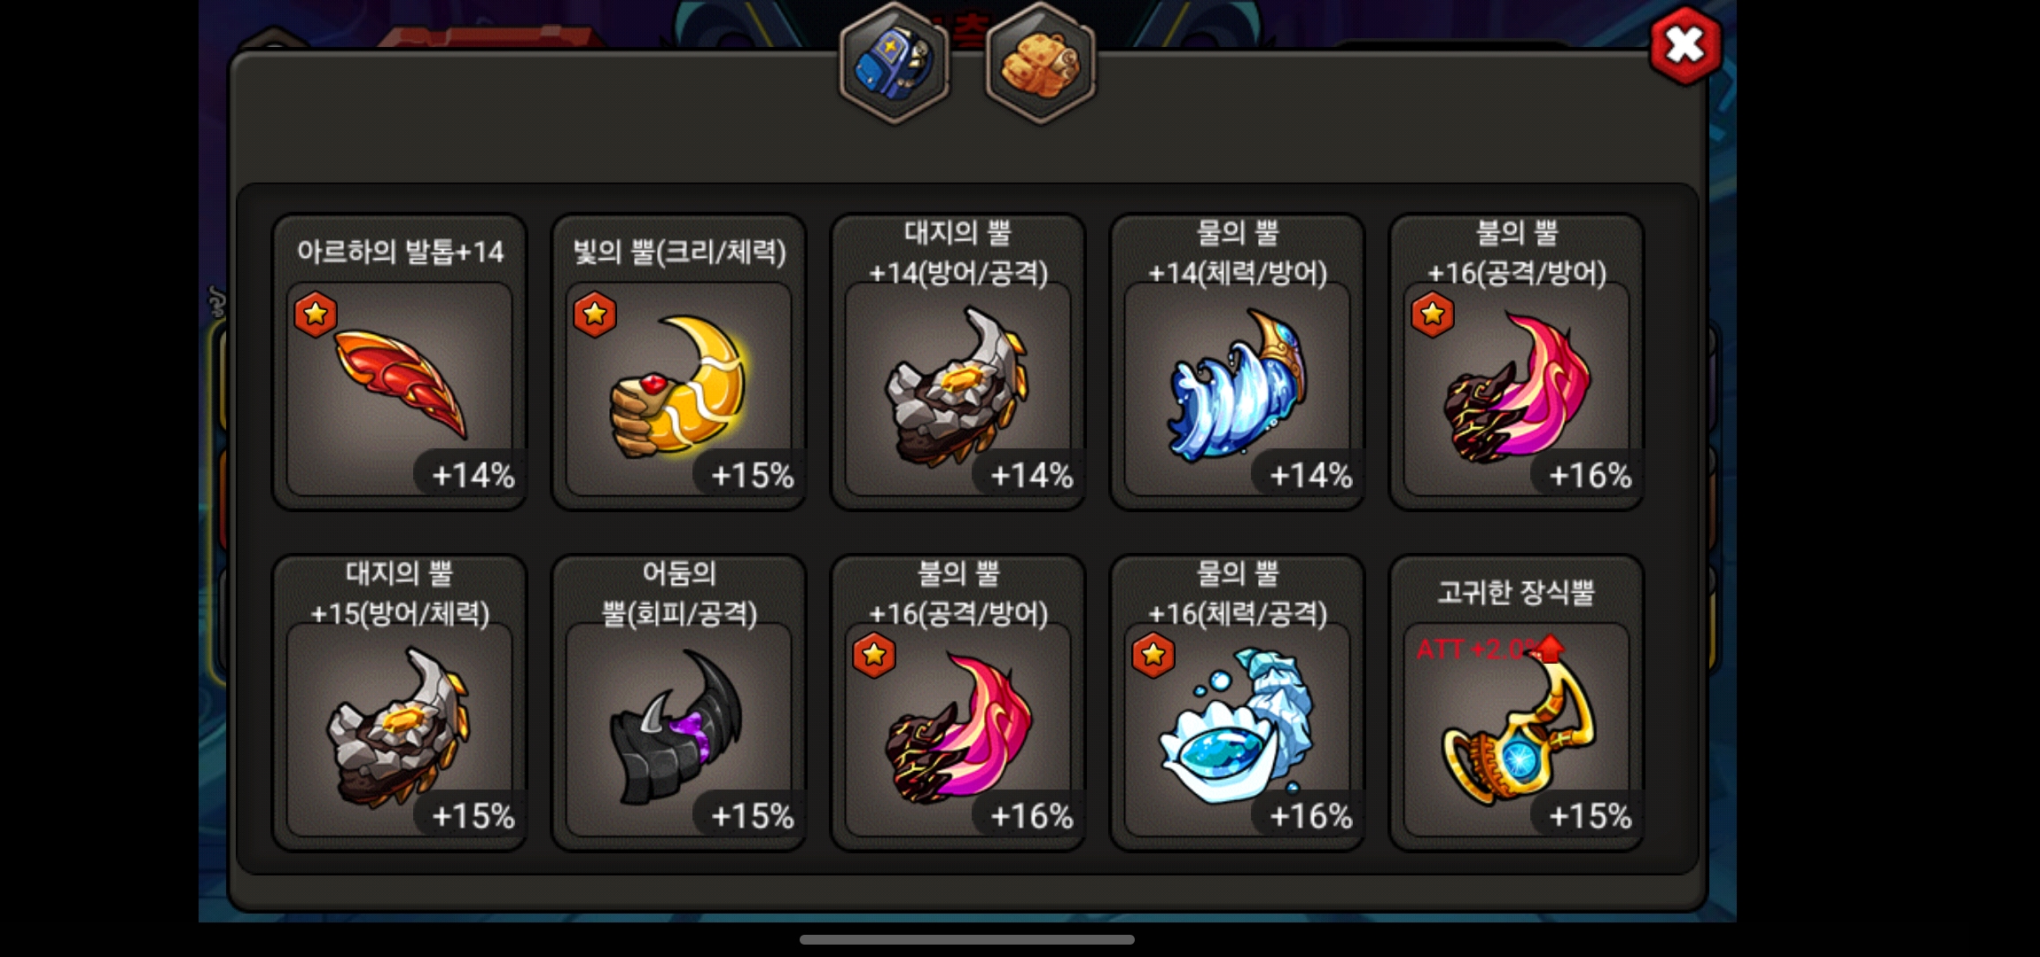Pick the 대지의 뿔 +14 rock horn
This screenshot has height=957, width=2040.
(958, 362)
